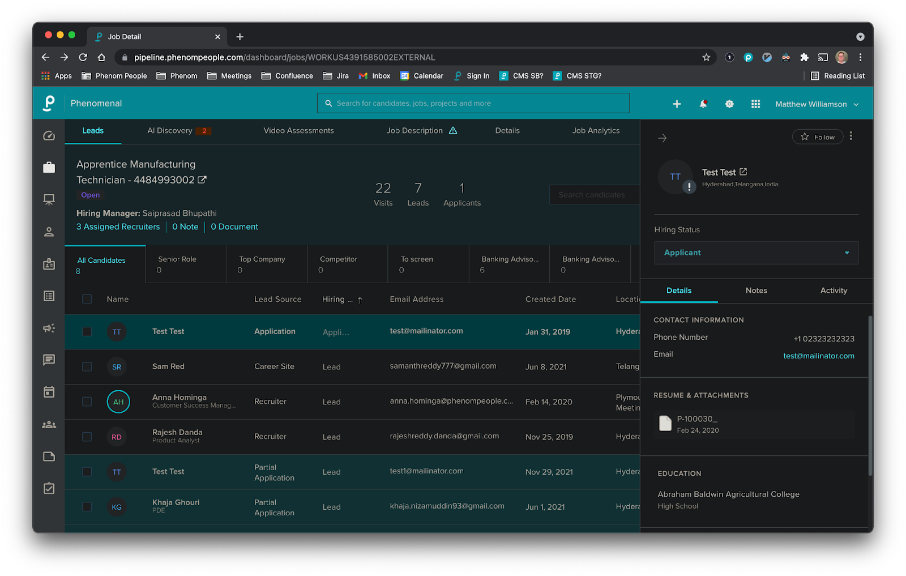Click the resume file icon for P-100030_
The height and width of the screenshot is (576, 906).
click(665, 423)
